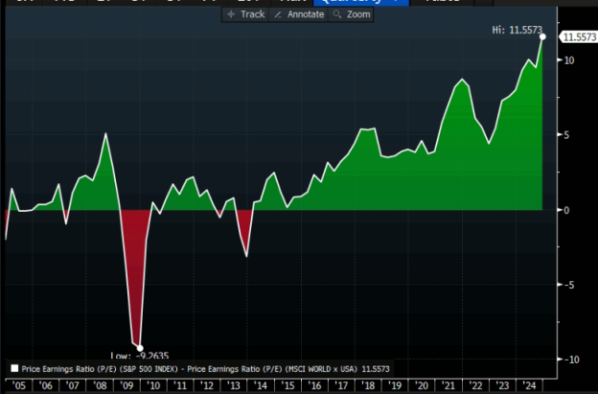
Task: Select the 11.5573 last-value tag on right axis
Action: [578, 37]
